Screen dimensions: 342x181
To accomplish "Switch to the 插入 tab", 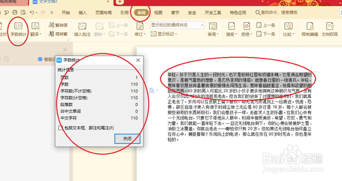I will coord(82,13).
